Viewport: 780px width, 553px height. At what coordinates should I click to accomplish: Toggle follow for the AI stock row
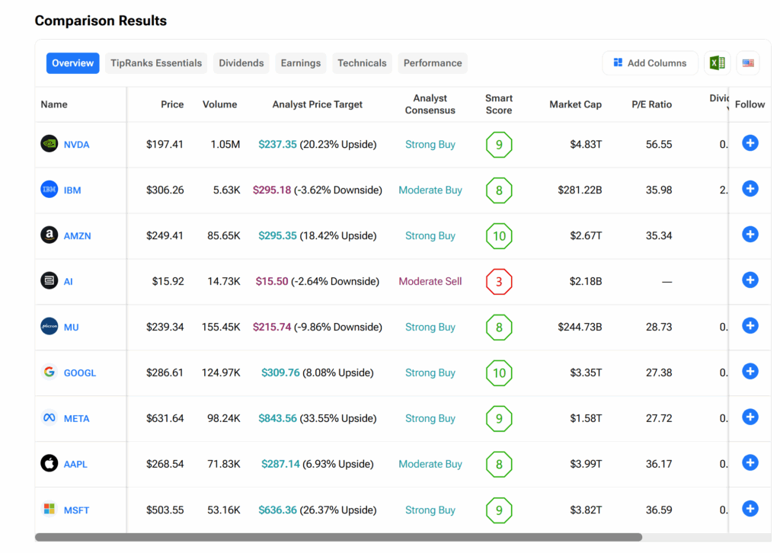coord(750,280)
